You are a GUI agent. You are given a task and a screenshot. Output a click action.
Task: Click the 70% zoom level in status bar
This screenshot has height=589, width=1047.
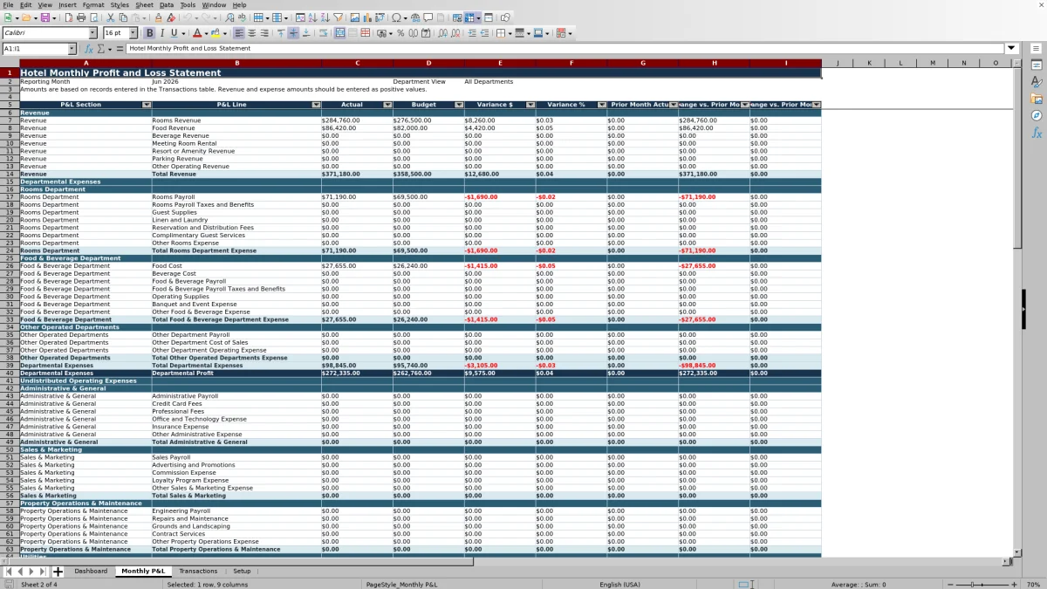(x=1033, y=585)
